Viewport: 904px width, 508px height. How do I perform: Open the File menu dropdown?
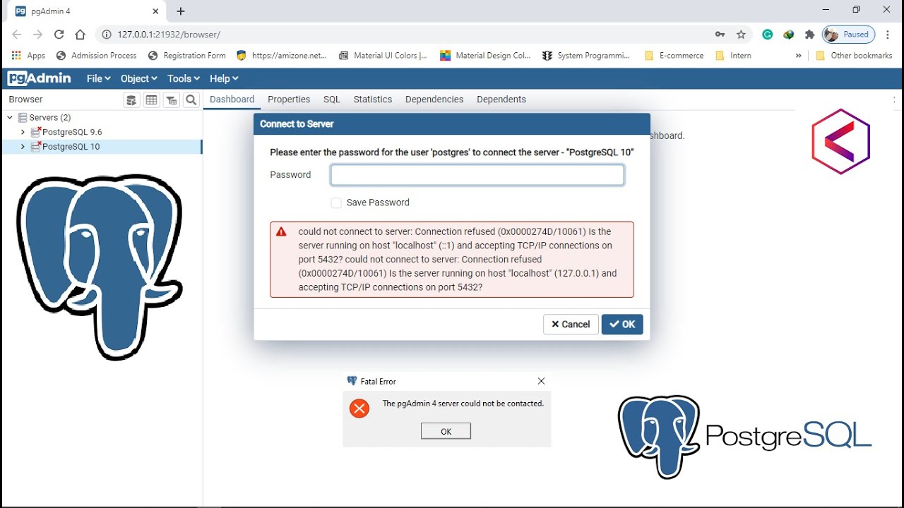coord(98,78)
